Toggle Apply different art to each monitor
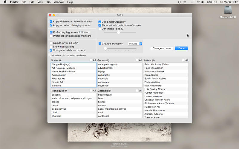 51,21
